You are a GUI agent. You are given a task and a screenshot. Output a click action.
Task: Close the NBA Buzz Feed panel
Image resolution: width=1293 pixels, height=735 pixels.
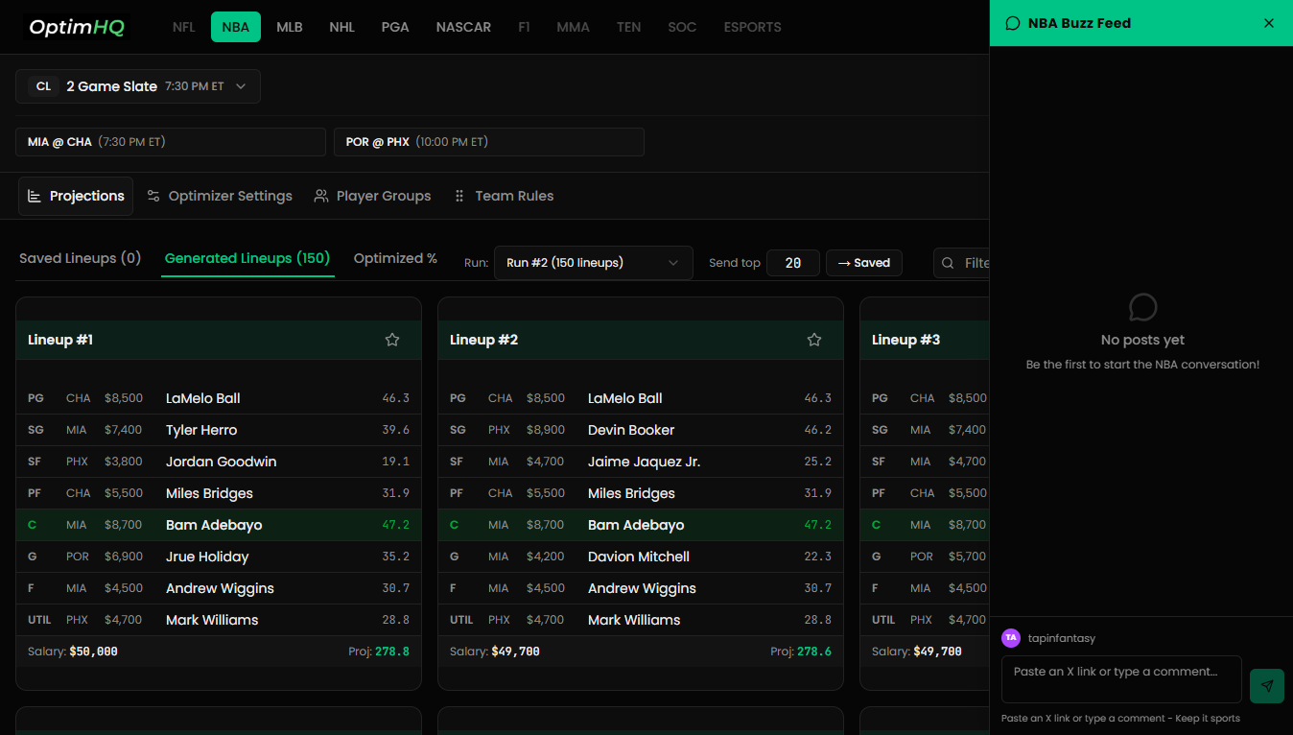[1269, 23]
